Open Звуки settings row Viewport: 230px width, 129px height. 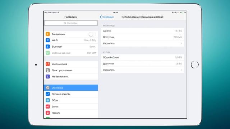point(71,106)
